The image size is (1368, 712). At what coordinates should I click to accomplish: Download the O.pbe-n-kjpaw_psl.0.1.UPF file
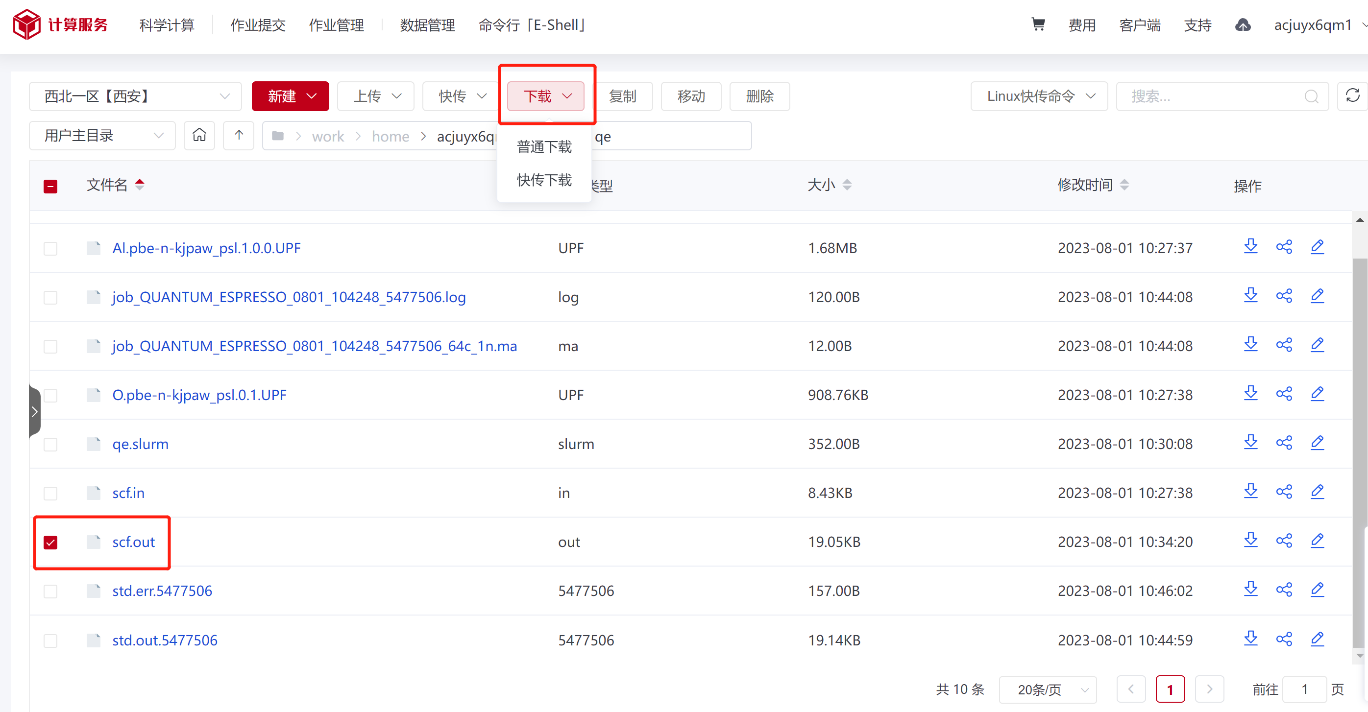coord(1250,394)
